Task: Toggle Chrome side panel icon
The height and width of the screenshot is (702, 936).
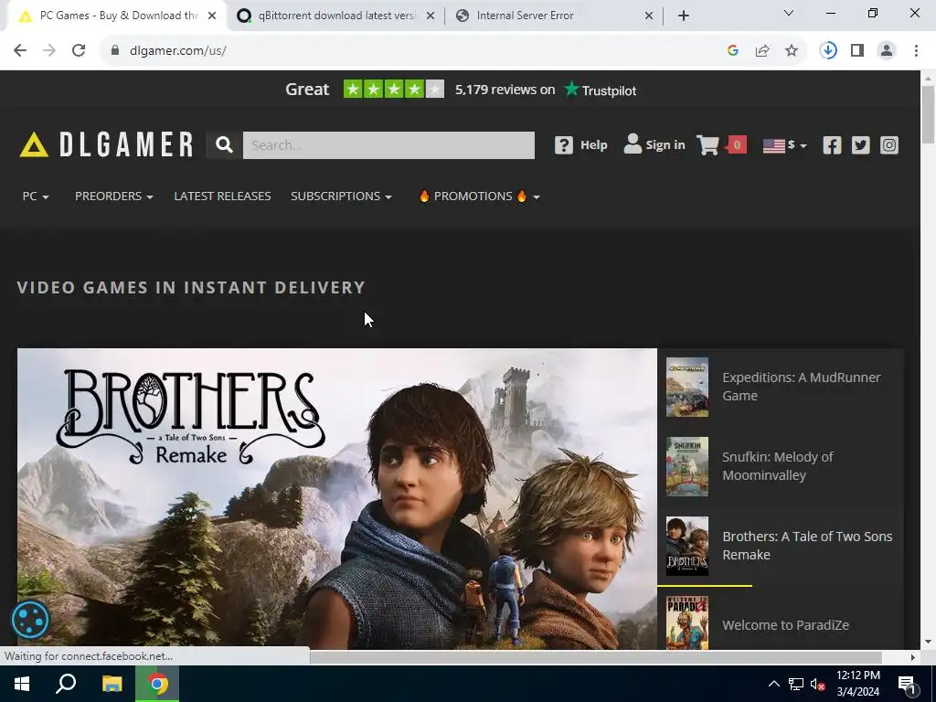Action: click(857, 51)
